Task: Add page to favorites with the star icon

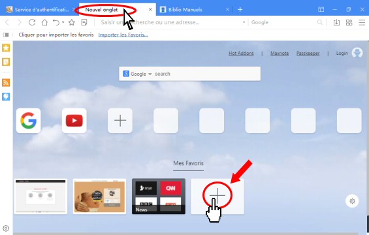Action: (x=72, y=22)
